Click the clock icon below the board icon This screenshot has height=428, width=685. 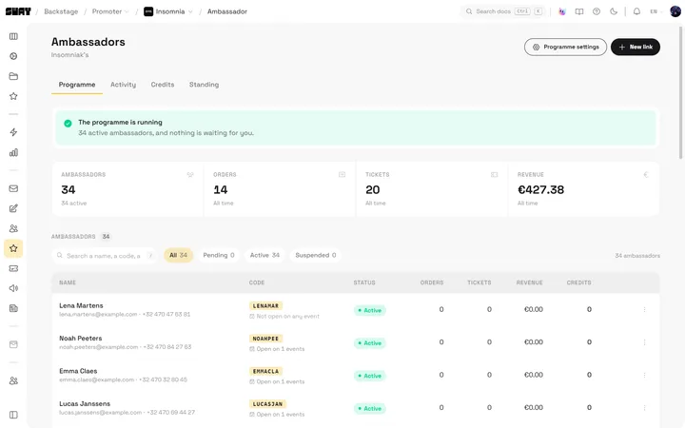(x=13, y=56)
